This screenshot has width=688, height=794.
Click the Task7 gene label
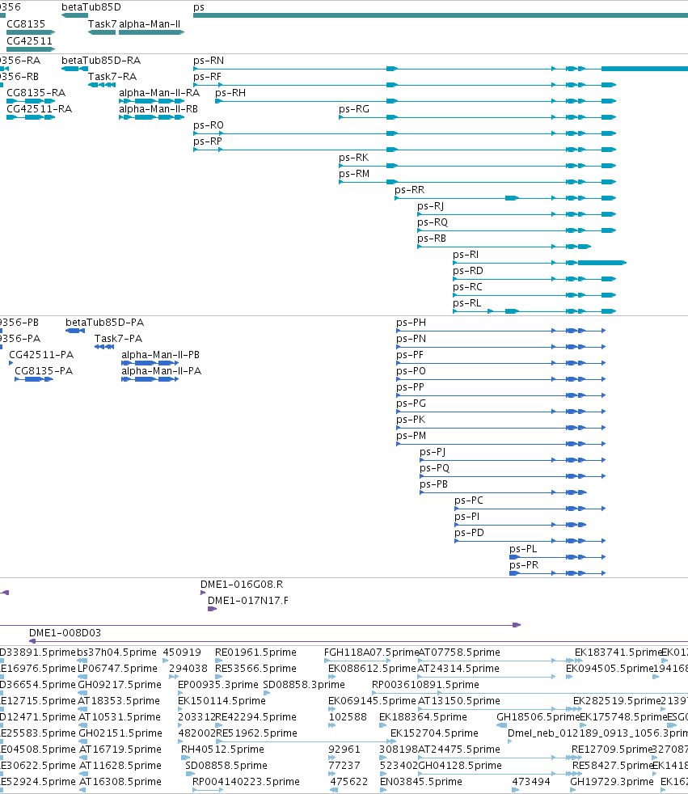pos(102,23)
